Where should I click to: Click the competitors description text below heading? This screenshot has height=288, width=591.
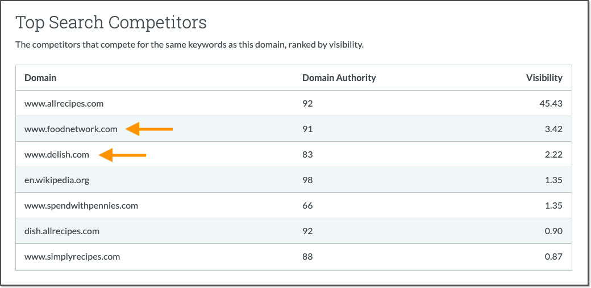click(x=189, y=44)
